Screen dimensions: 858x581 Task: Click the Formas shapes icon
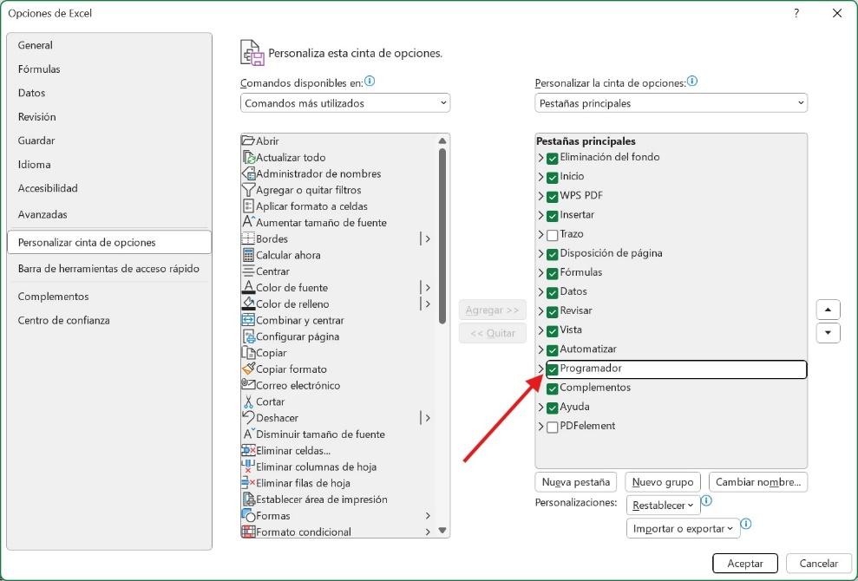[x=248, y=515]
